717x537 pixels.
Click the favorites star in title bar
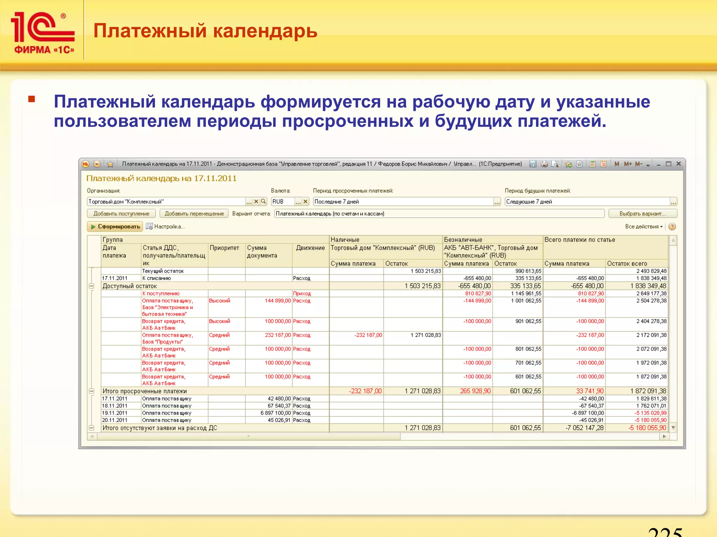pos(110,164)
